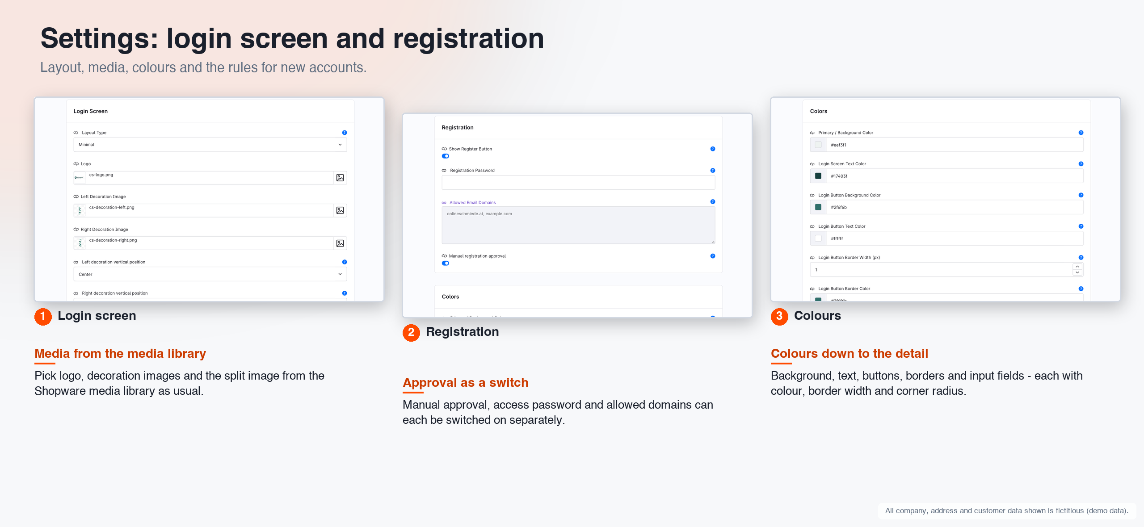
Task: Expand the Layout Type dropdown showing Minimal
Action: [x=210, y=145]
